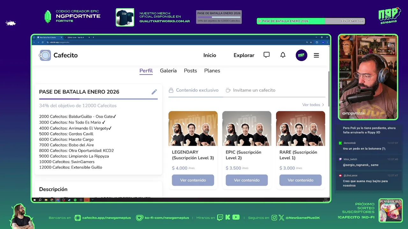408x229 pixels.
Task: Click the NGP streams logo
Action: (389, 16)
